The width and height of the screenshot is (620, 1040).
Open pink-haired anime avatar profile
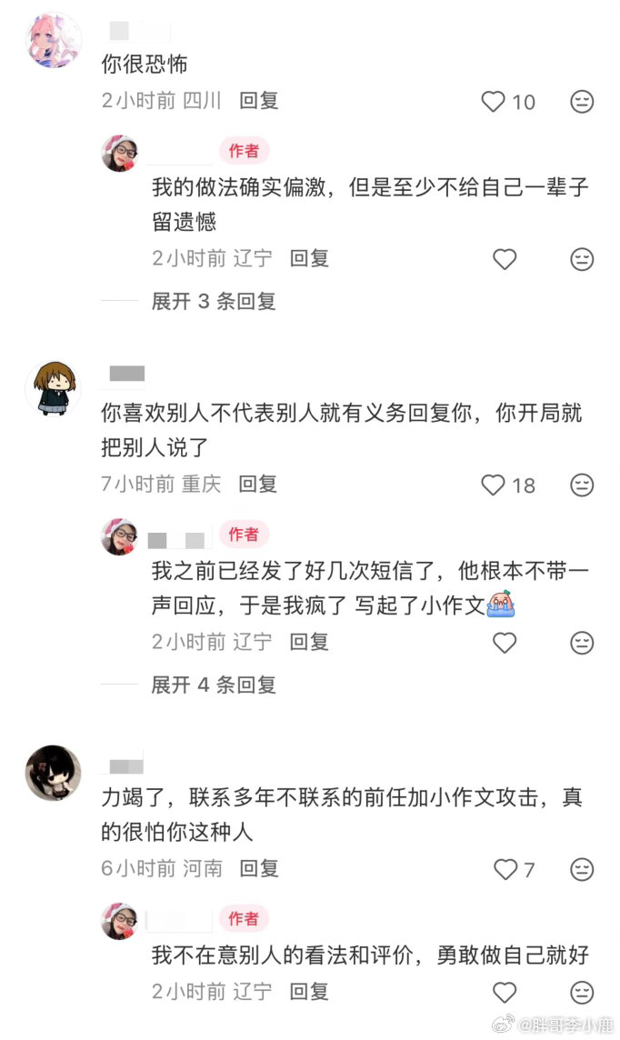pyautogui.click(x=53, y=40)
